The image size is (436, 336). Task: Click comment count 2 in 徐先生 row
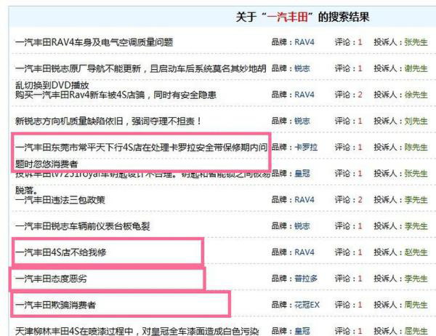(x=360, y=95)
